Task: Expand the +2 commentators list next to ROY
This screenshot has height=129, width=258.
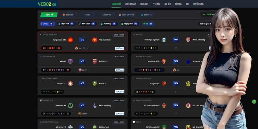Action: pos(86,48)
